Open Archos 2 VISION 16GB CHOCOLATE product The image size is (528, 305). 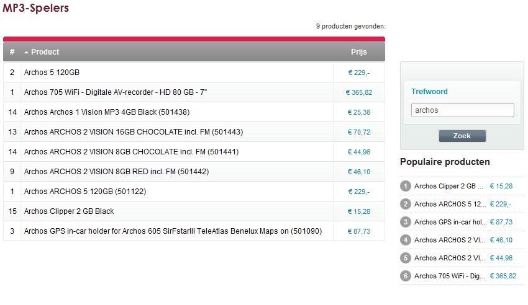coord(134,131)
